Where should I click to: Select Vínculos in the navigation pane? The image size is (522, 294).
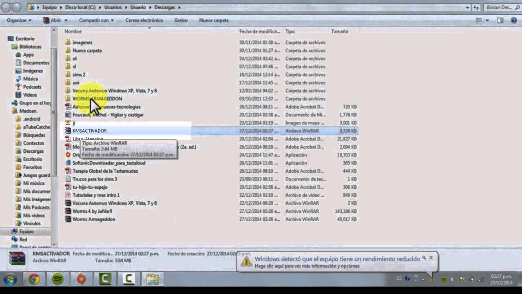click(x=31, y=224)
